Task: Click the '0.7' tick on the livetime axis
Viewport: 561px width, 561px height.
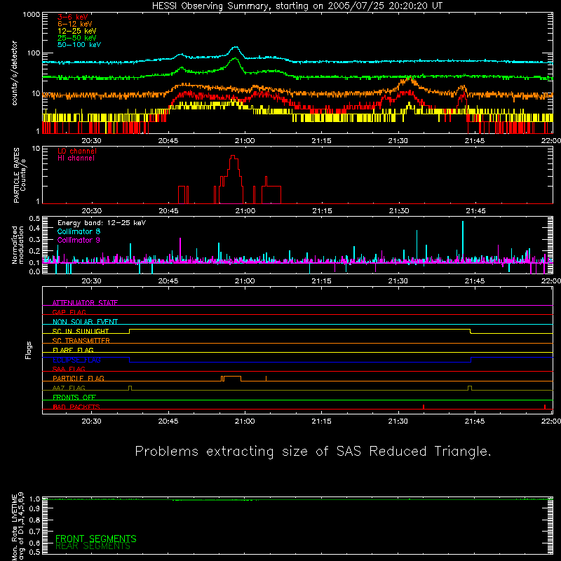Action: [34, 532]
